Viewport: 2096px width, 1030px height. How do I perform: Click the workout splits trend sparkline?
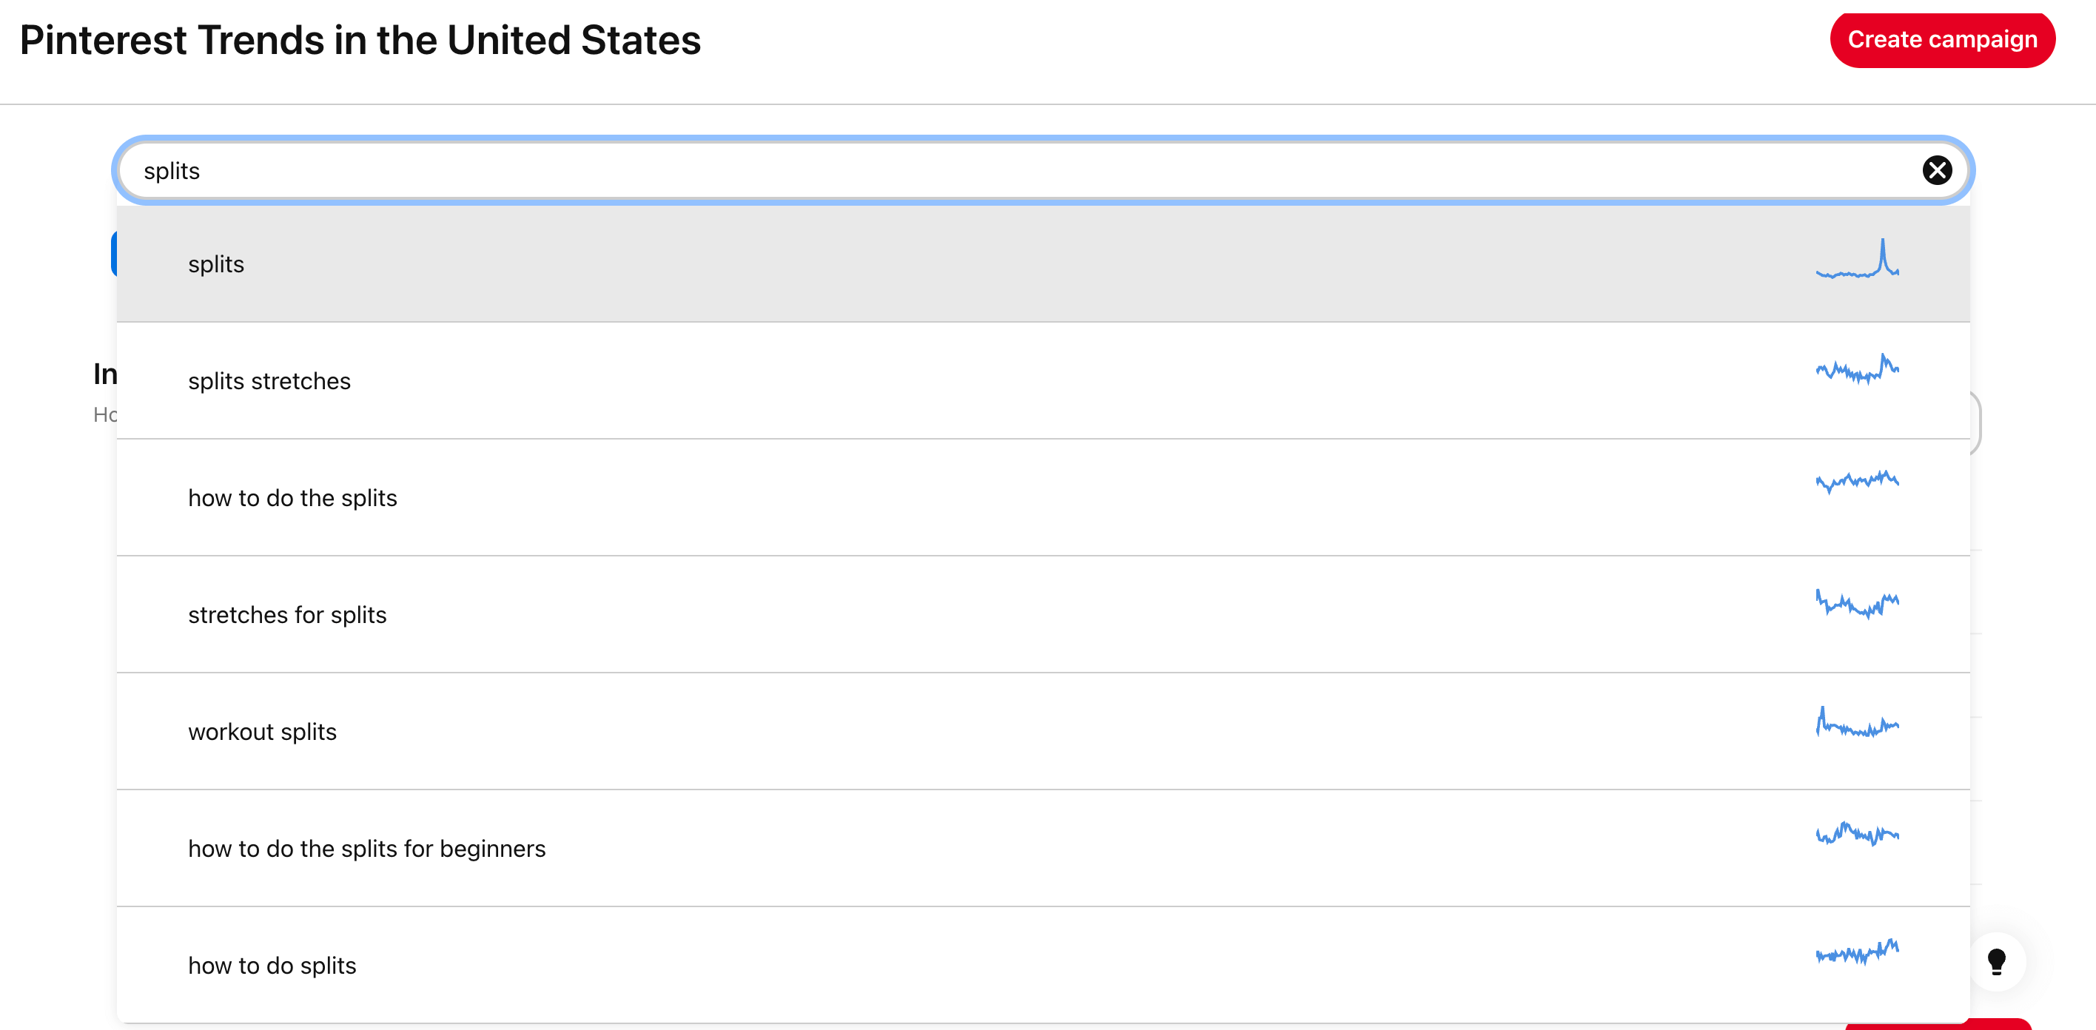point(1857,721)
